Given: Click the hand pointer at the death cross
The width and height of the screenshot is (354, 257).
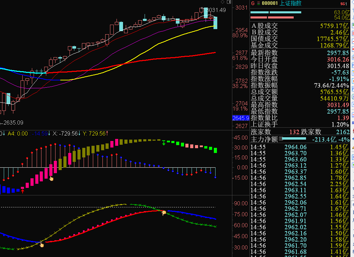Looking at the screenshot, I should (164, 213).
